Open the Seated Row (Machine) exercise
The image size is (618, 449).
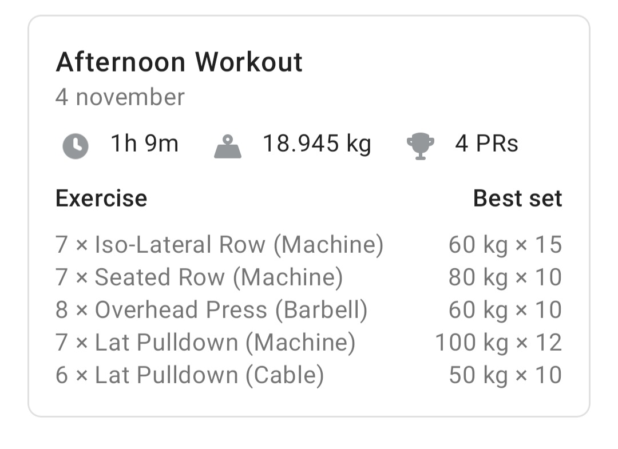[x=199, y=277]
